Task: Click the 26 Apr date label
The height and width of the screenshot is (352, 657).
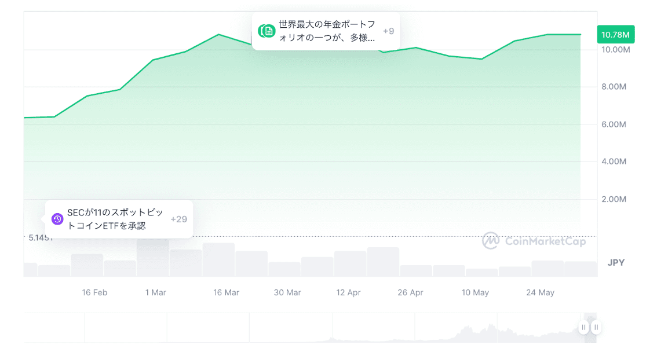Action: click(410, 292)
